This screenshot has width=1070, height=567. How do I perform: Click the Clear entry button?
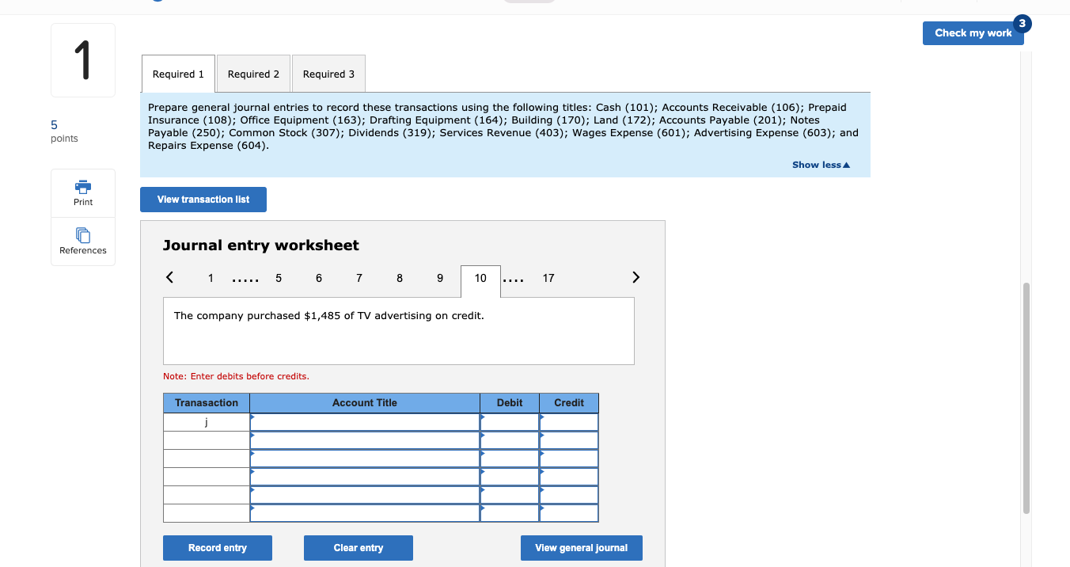(359, 548)
